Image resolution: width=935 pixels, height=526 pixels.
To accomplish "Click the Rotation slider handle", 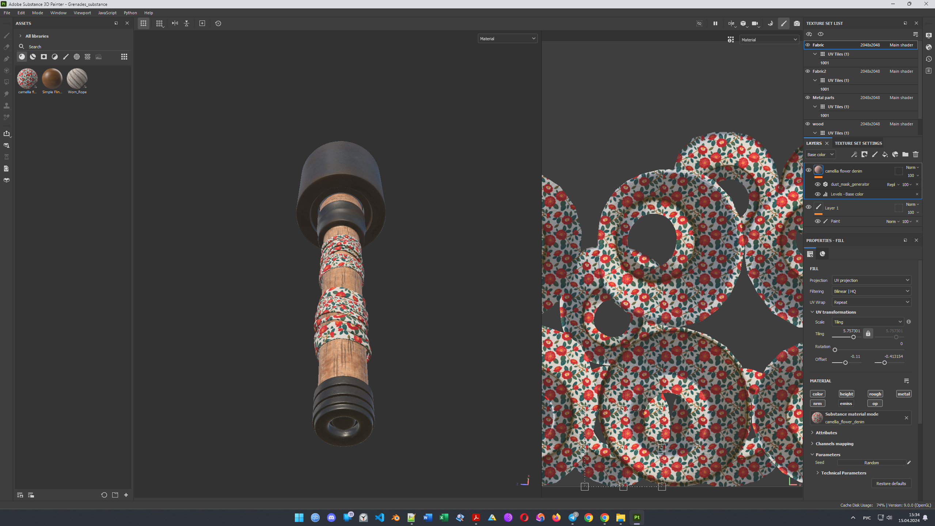I will (835, 350).
